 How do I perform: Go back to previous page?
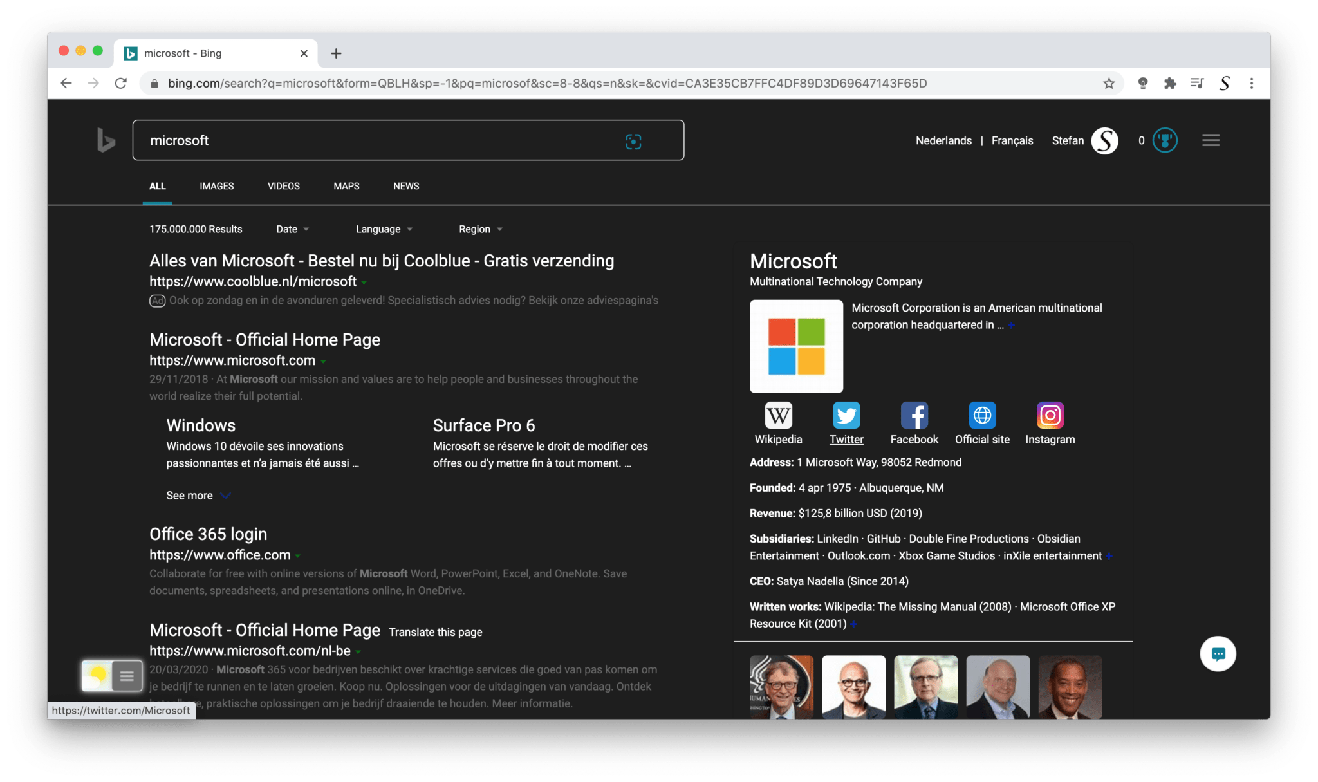pos(66,83)
